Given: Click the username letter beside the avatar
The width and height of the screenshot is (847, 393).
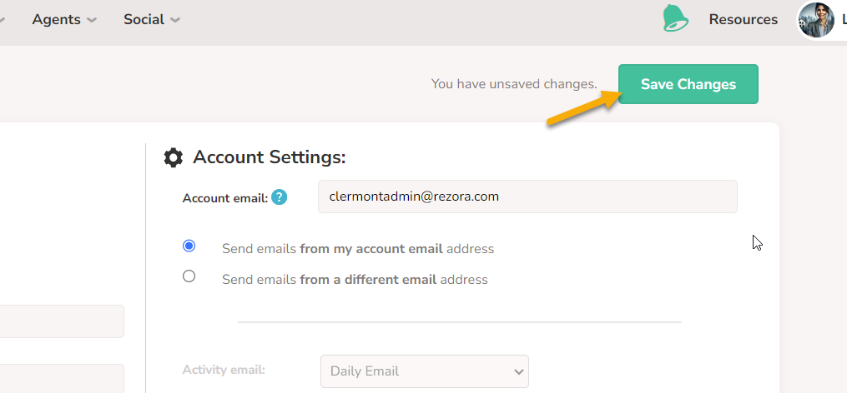Looking at the screenshot, I should (844, 19).
